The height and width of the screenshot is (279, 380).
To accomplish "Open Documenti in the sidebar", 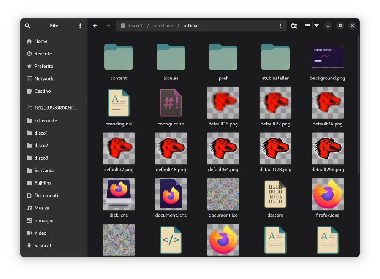I will click(x=54, y=195).
